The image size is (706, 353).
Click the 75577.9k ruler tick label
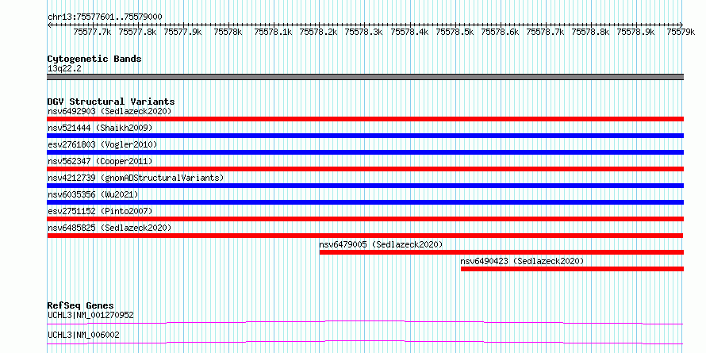pos(182,32)
